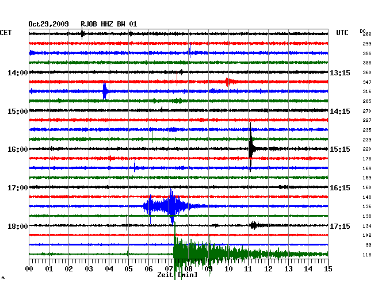This screenshot has height=284, width=374.
Task: Click the 15:15 UTC time label
Action: 340,149
